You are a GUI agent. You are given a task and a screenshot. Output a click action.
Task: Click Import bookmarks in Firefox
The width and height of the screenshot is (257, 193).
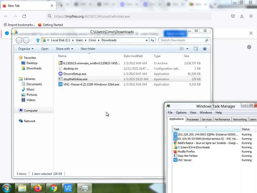coord(19,25)
